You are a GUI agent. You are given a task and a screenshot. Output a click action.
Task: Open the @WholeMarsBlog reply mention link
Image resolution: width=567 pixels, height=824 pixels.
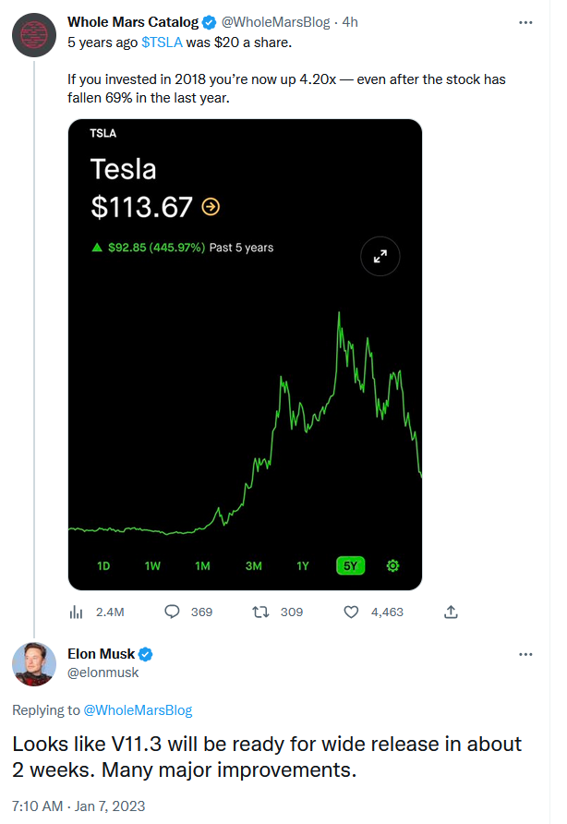[x=138, y=710]
